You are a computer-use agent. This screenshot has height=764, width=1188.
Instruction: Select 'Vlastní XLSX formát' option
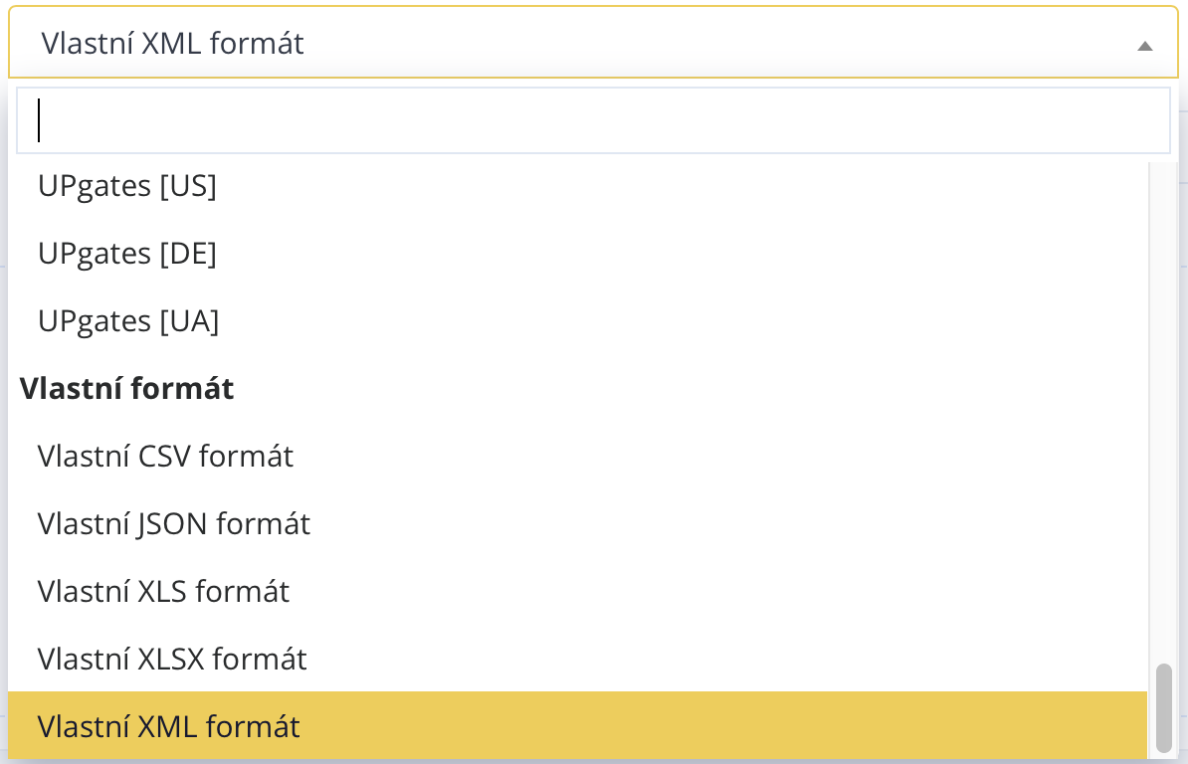[x=172, y=660]
